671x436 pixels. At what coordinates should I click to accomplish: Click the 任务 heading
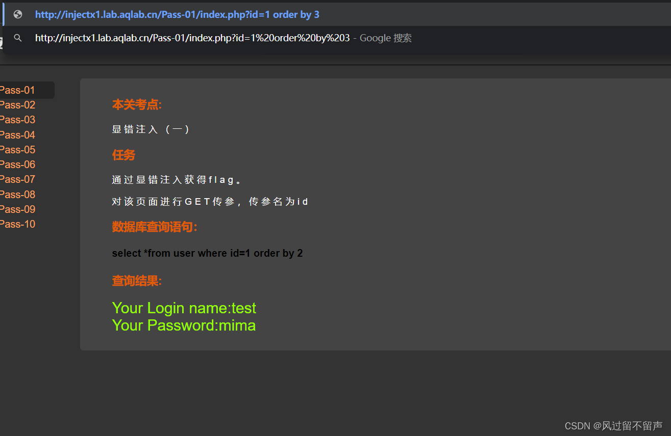click(x=123, y=155)
